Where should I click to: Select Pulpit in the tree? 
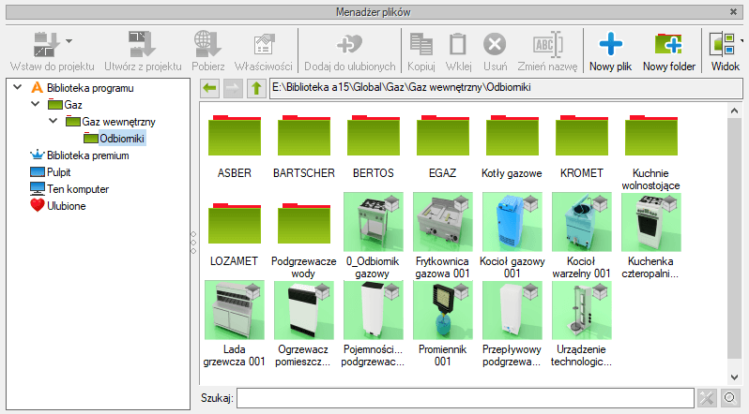click(x=59, y=172)
